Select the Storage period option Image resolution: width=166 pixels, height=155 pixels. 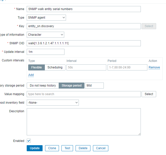click(x=72, y=86)
